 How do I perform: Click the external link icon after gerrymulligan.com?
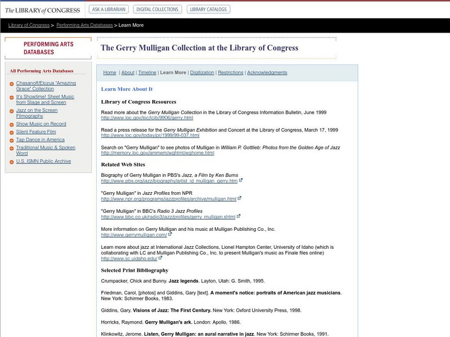coord(170,234)
